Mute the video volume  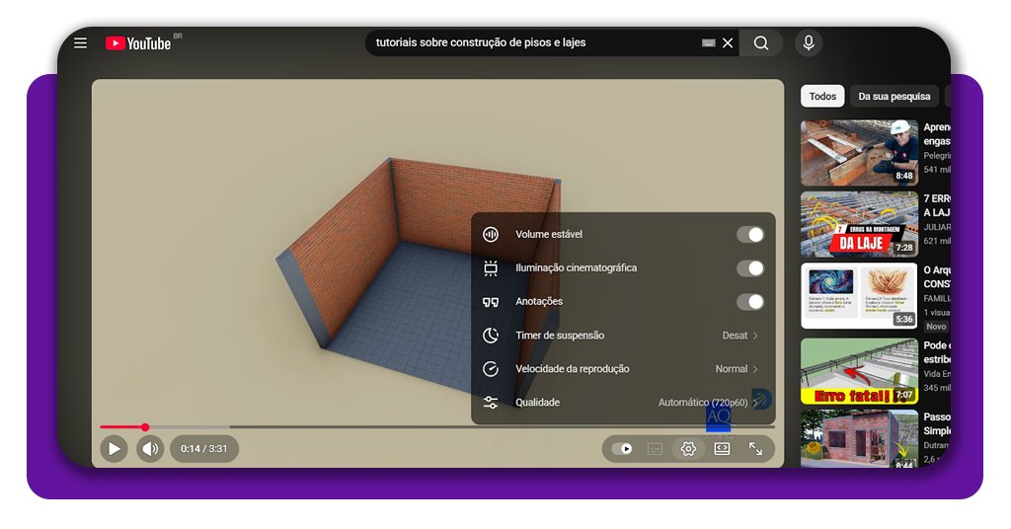[x=150, y=449]
